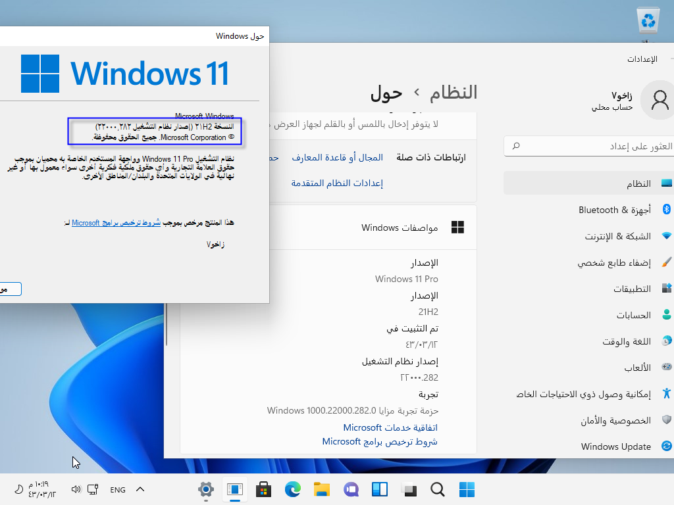The height and width of the screenshot is (505, 674).
Task: Click the OK button in winver dialog
Action: (x=9, y=289)
